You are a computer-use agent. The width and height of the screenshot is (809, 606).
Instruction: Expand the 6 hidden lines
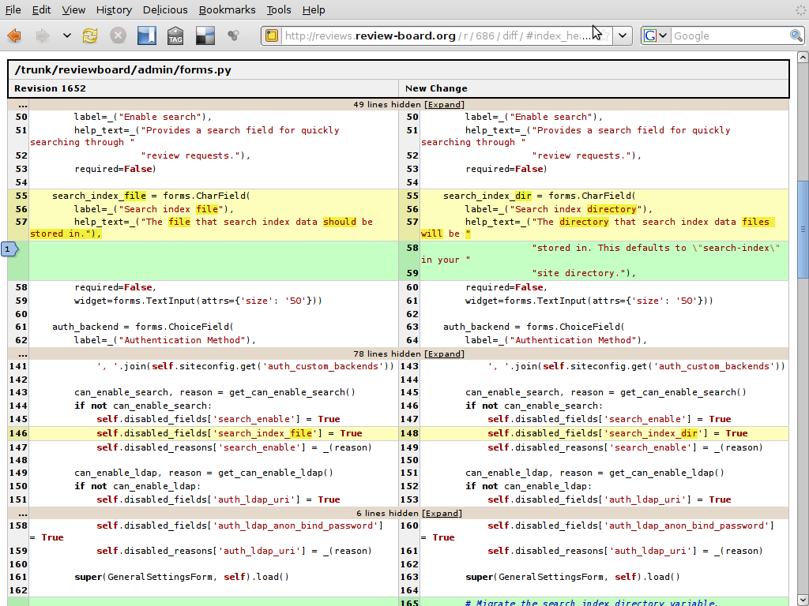pyautogui.click(x=442, y=513)
